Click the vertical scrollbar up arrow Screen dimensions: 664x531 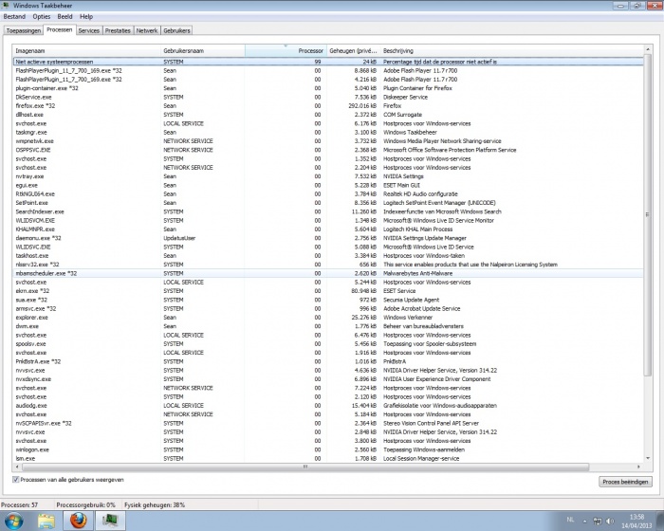pos(648,49)
